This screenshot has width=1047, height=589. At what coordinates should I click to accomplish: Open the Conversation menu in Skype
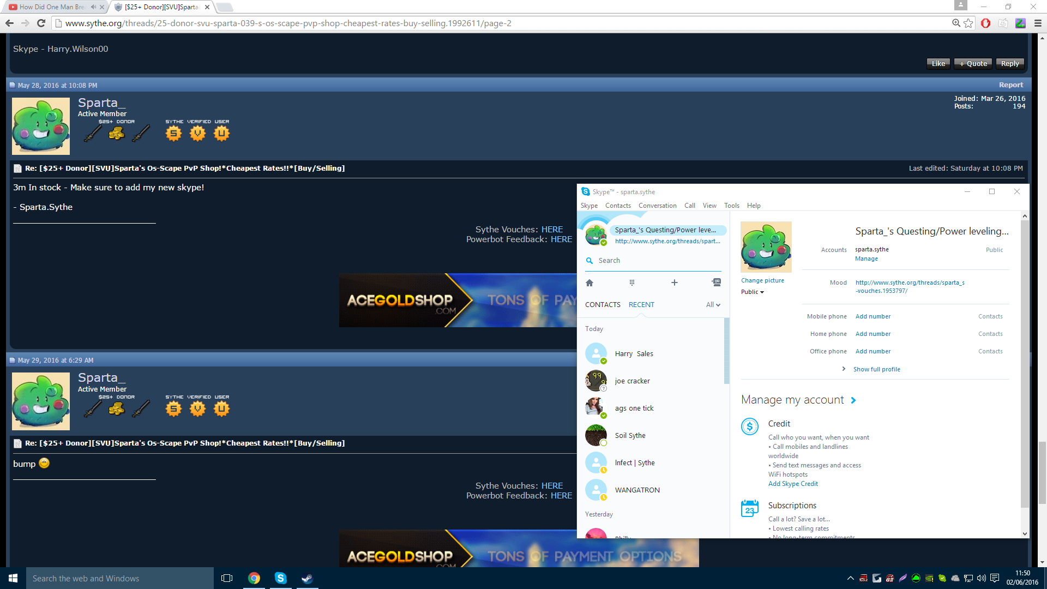click(657, 206)
